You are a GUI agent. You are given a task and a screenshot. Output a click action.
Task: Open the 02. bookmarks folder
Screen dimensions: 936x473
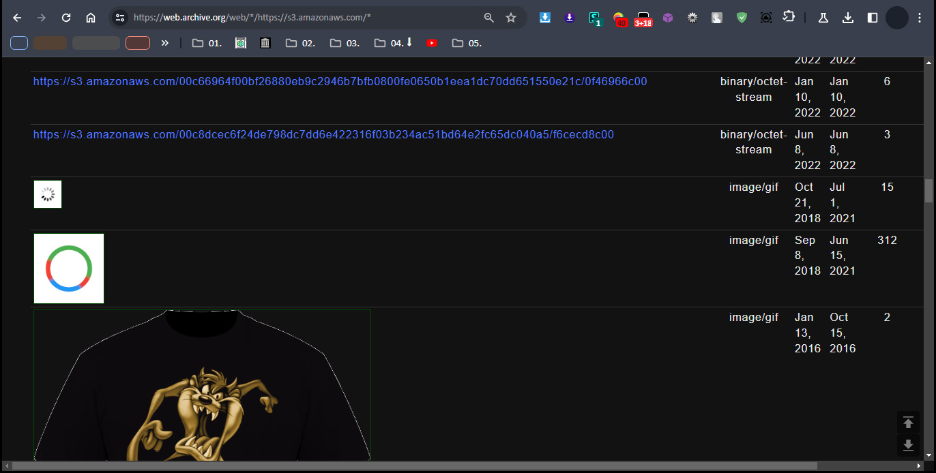[x=300, y=43]
